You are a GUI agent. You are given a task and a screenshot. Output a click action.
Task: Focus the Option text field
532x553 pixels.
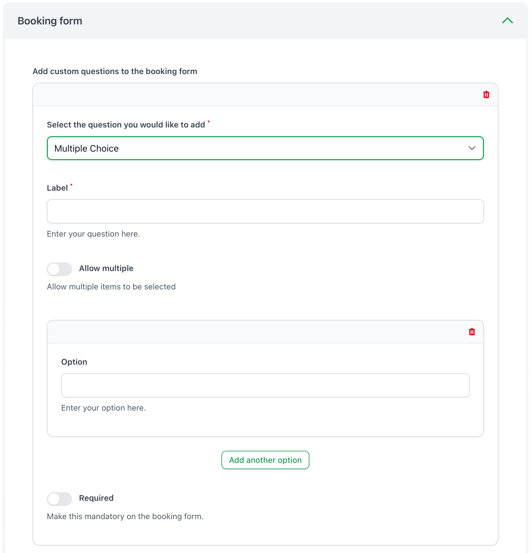point(265,385)
